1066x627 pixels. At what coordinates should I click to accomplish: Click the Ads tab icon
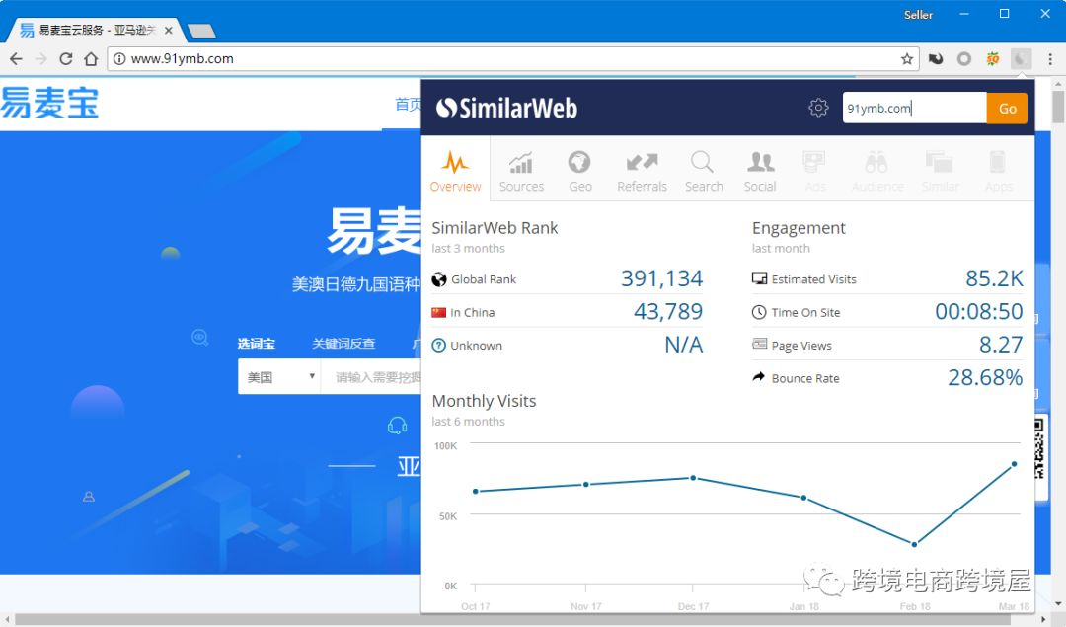[x=814, y=163]
